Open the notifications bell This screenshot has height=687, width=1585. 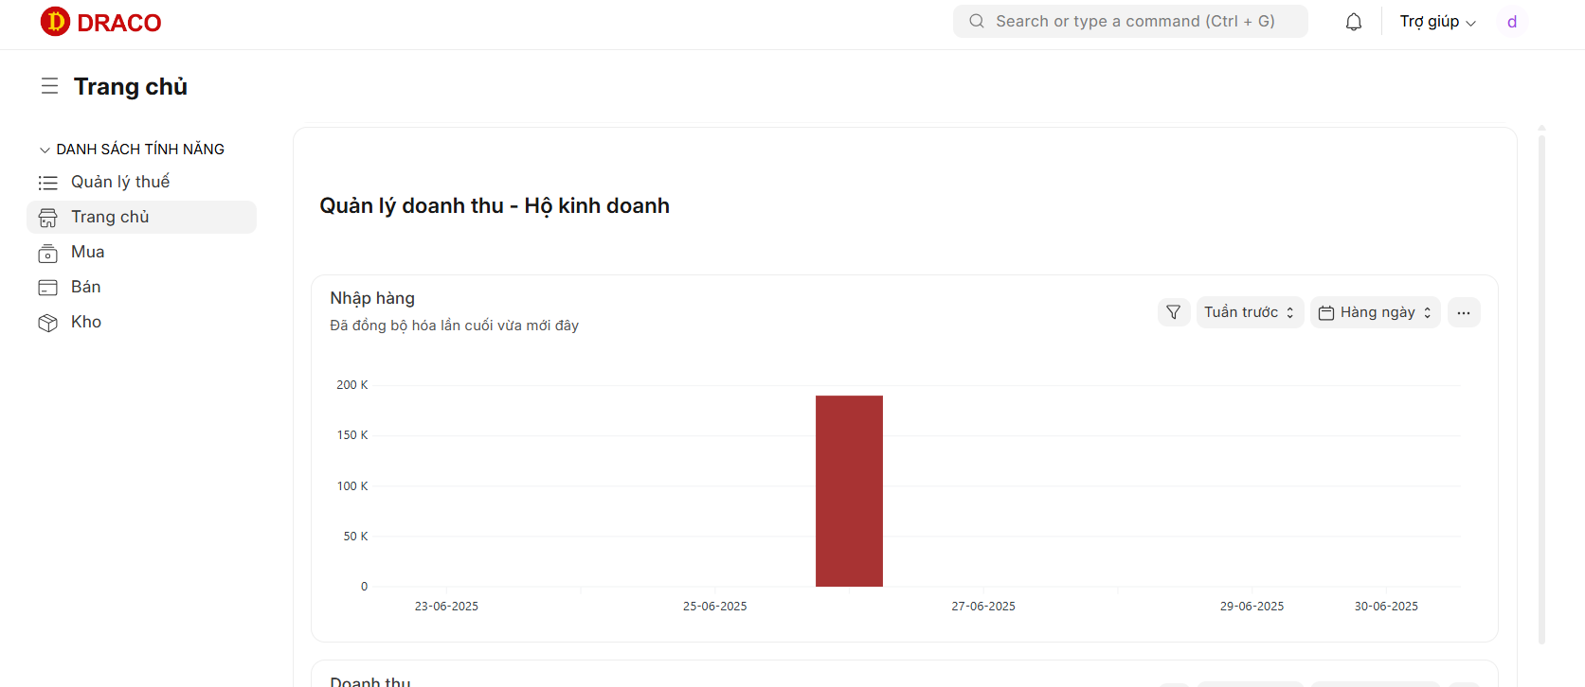(x=1354, y=22)
